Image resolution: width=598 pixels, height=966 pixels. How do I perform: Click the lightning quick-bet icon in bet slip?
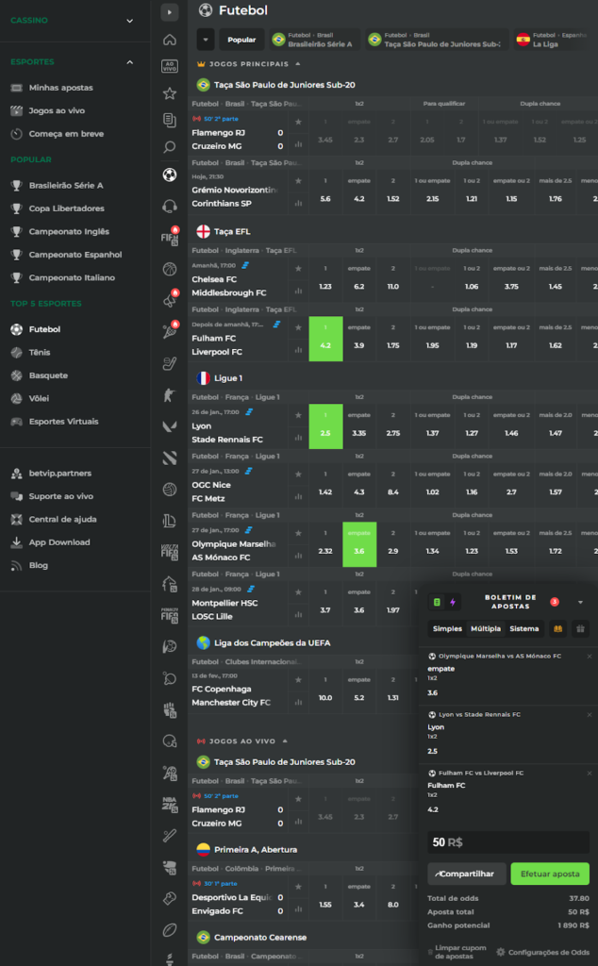(x=453, y=602)
